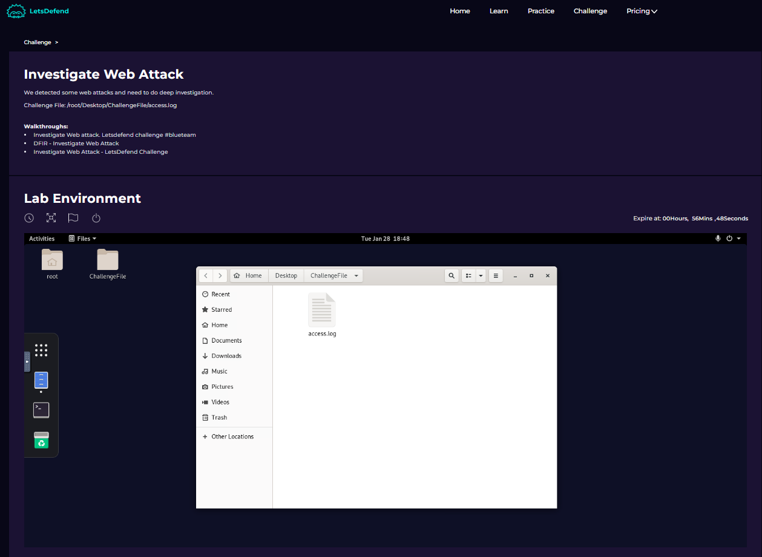Screen dimensions: 762x557
Task: Open the walkthrough ending in LetsDefend Challenge
Action: 100,152
